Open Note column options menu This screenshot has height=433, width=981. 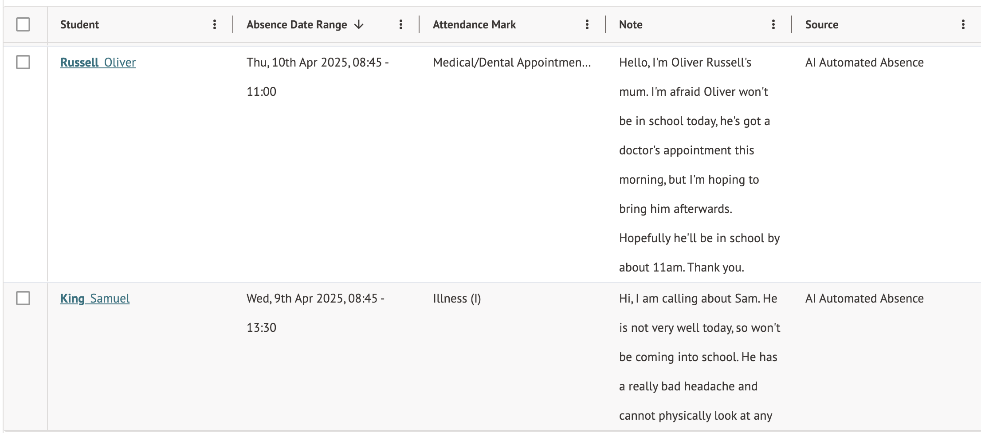(x=773, y=25)
